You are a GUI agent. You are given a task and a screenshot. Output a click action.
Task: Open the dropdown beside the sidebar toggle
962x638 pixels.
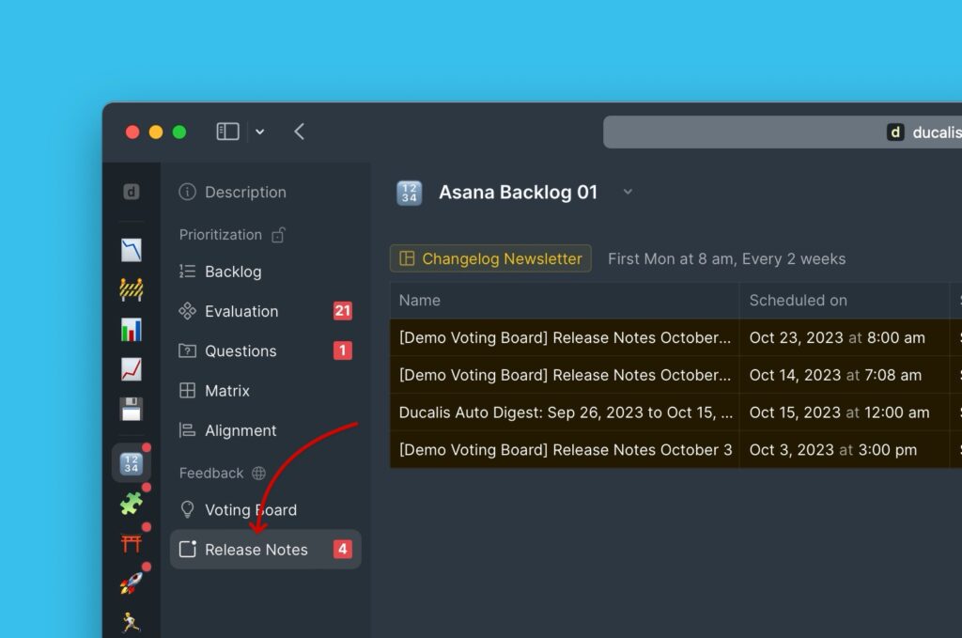(260, 132)
